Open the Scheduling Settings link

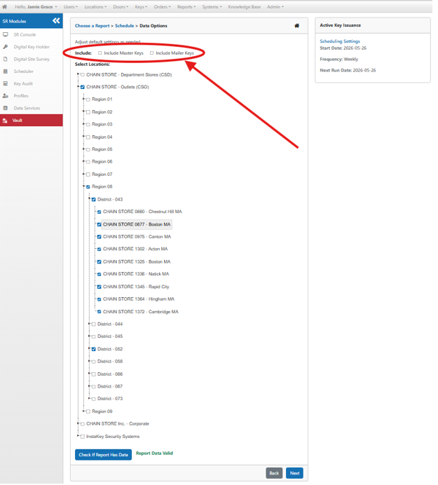click(340, 41)
